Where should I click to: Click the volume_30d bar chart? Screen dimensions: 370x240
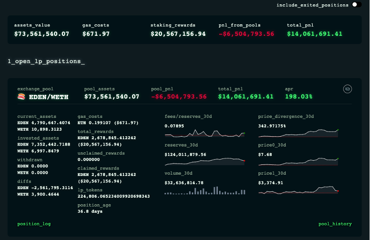tap(205, 190)
